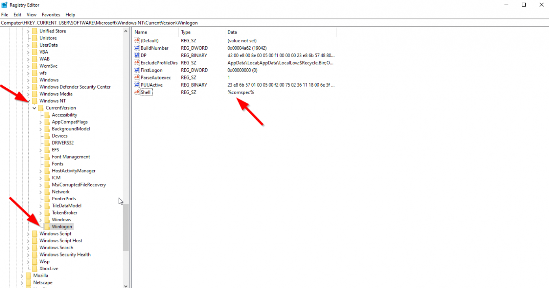Screen dimensions: 549x288
Task: Click the Unistore folder icon
Action: (35, 38)
